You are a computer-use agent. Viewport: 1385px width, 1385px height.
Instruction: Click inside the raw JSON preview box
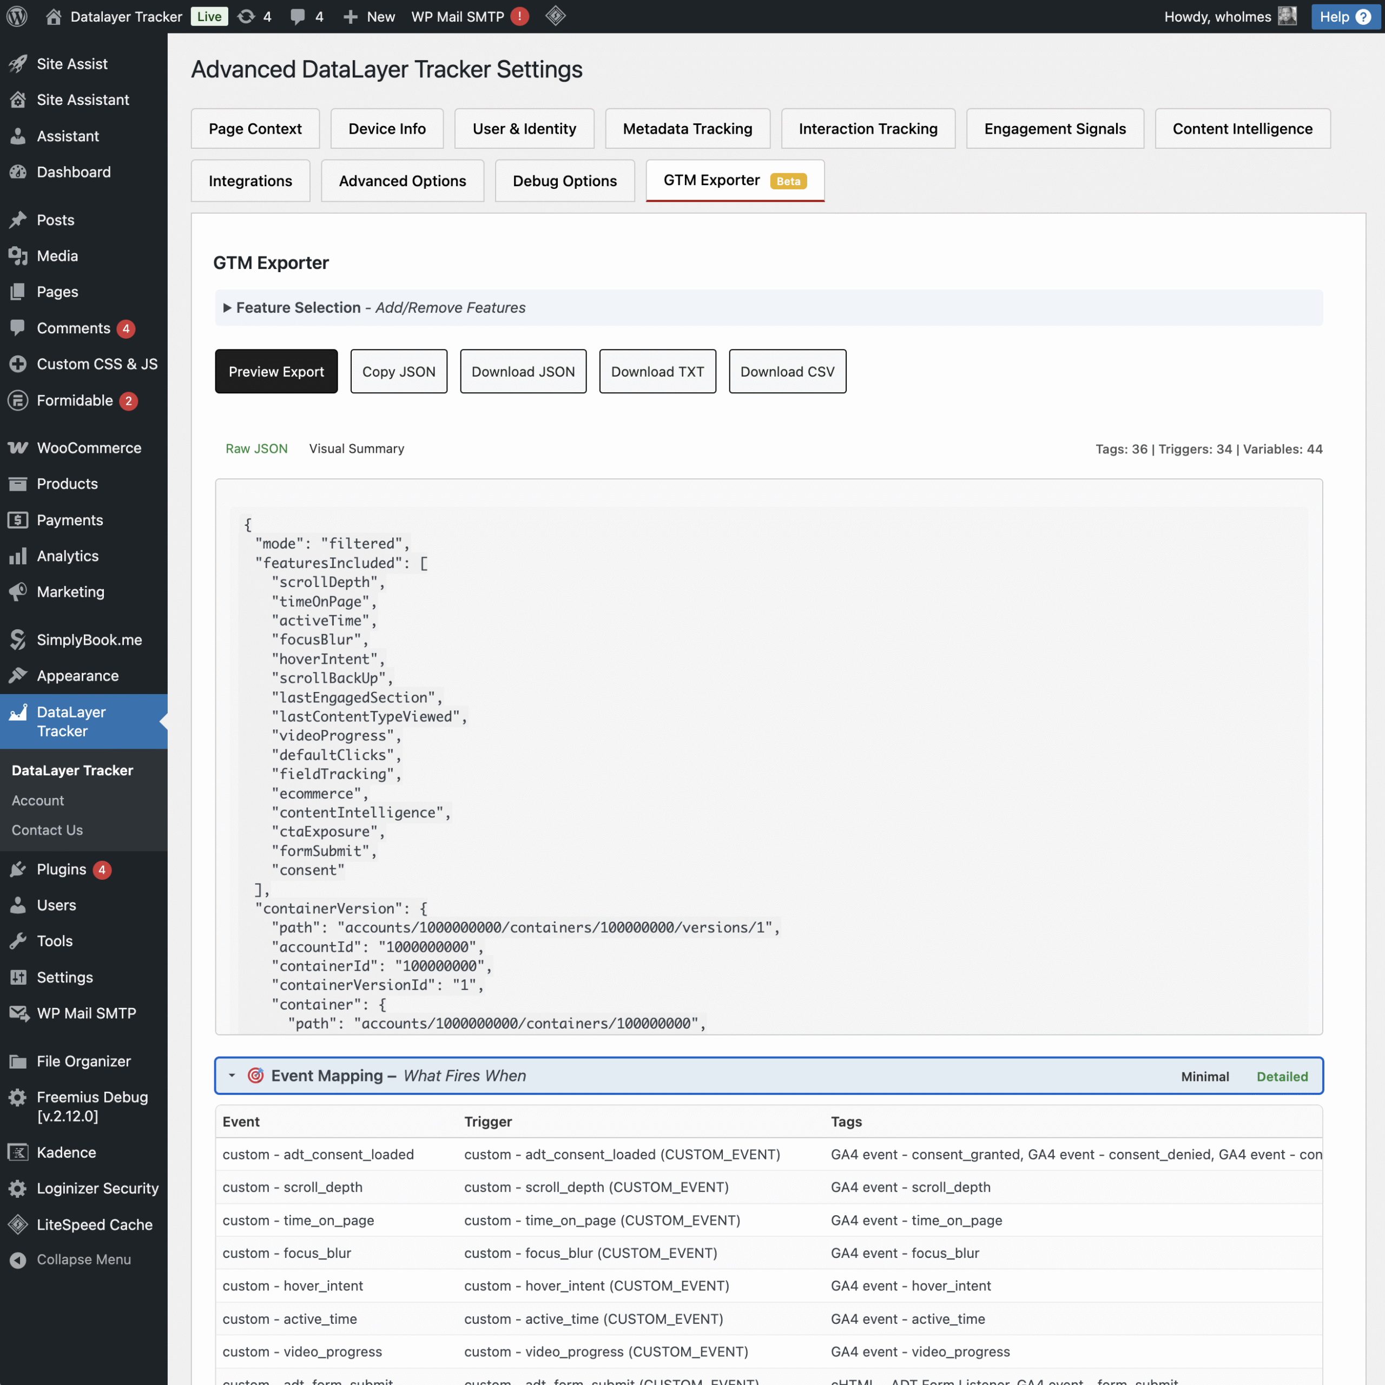pos(768,757)
